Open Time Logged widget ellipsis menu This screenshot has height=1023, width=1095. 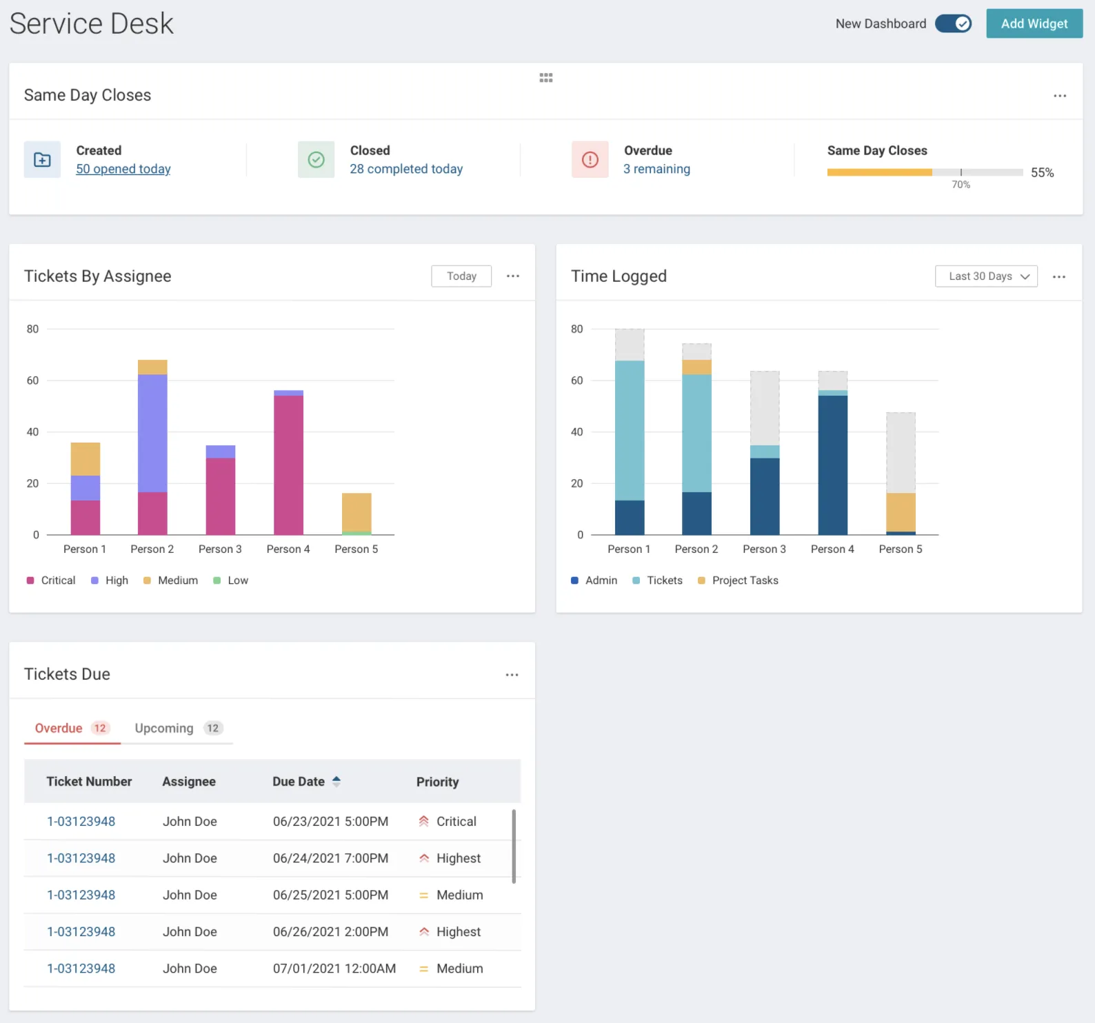pyautogui.click(x=1058, y=277)
